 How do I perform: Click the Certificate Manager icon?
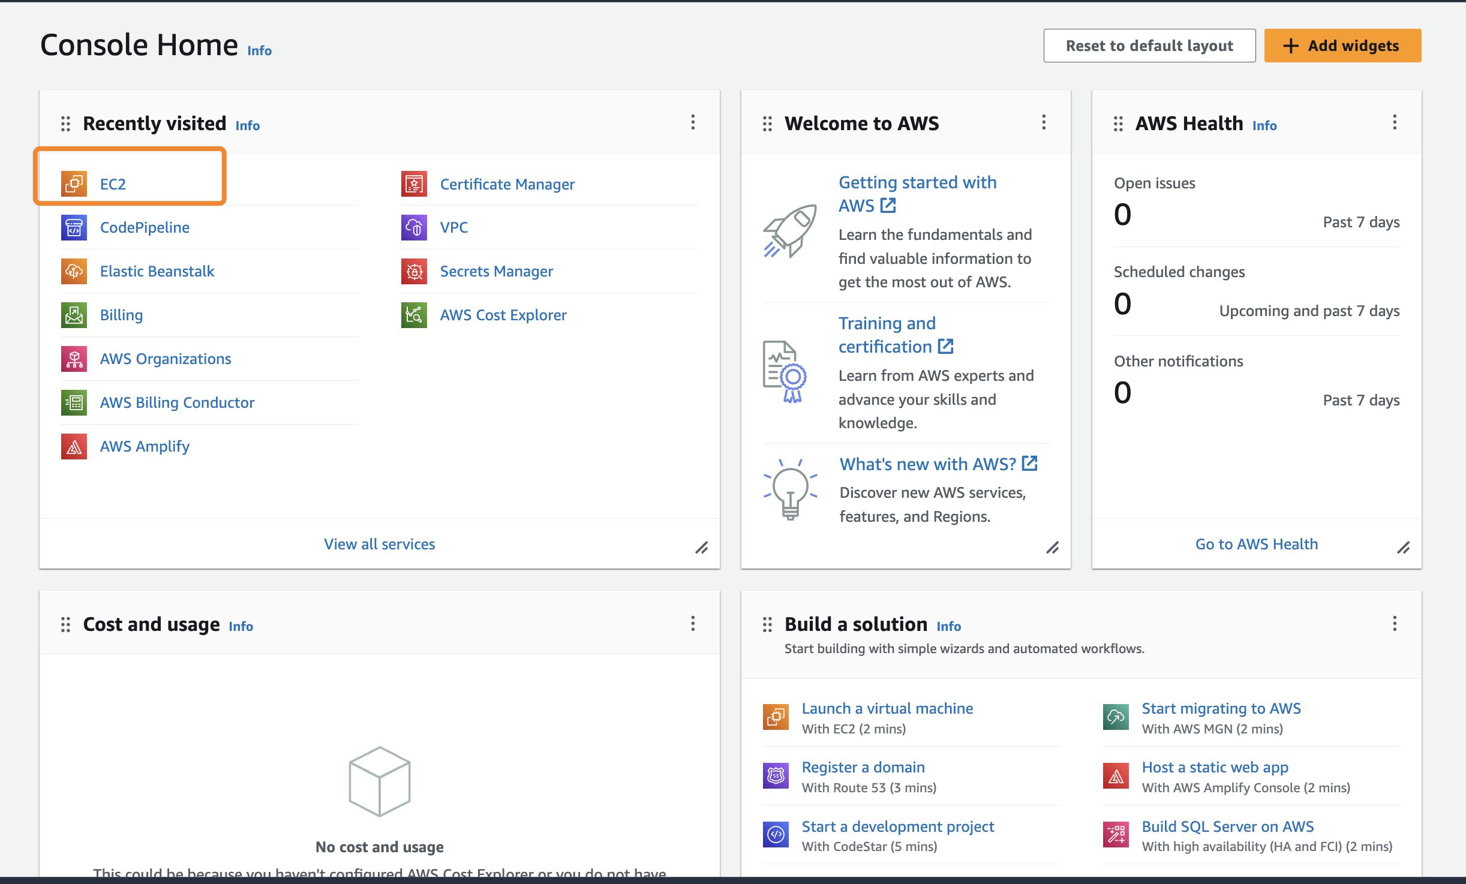414,184
